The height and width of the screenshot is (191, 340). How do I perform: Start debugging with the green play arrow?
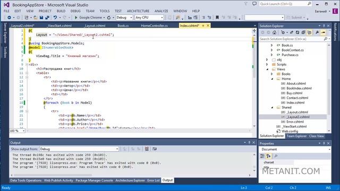pyautogui.click(x=76, y=18)
